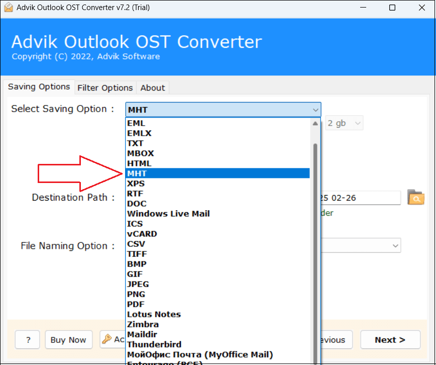436x365 pixels.
Task: Click the Buy Now button
Action: (x=68, y=340)
